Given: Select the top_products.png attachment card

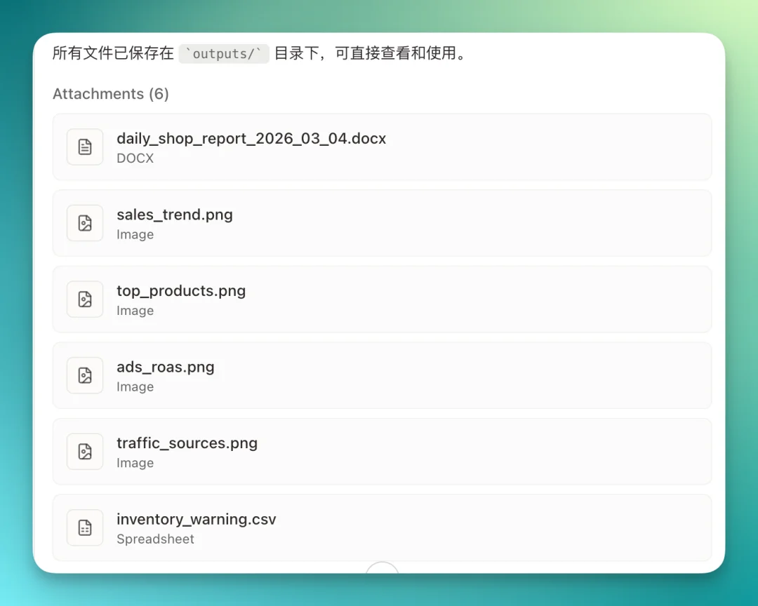Looking at the screenshot, I should click(383, 299).
